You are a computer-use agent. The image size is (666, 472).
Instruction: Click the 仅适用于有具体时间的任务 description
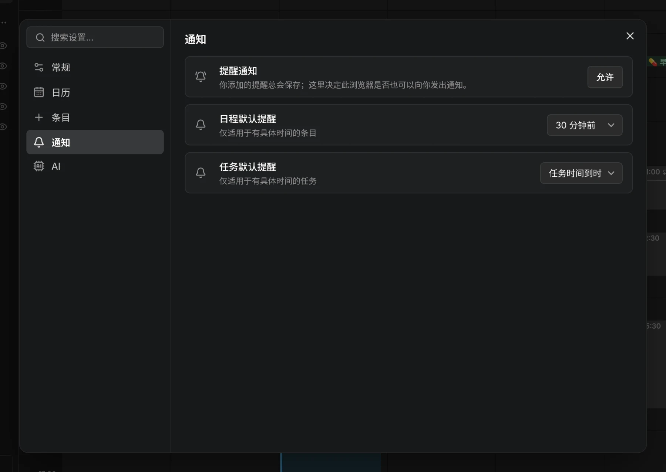click(268, 181)
